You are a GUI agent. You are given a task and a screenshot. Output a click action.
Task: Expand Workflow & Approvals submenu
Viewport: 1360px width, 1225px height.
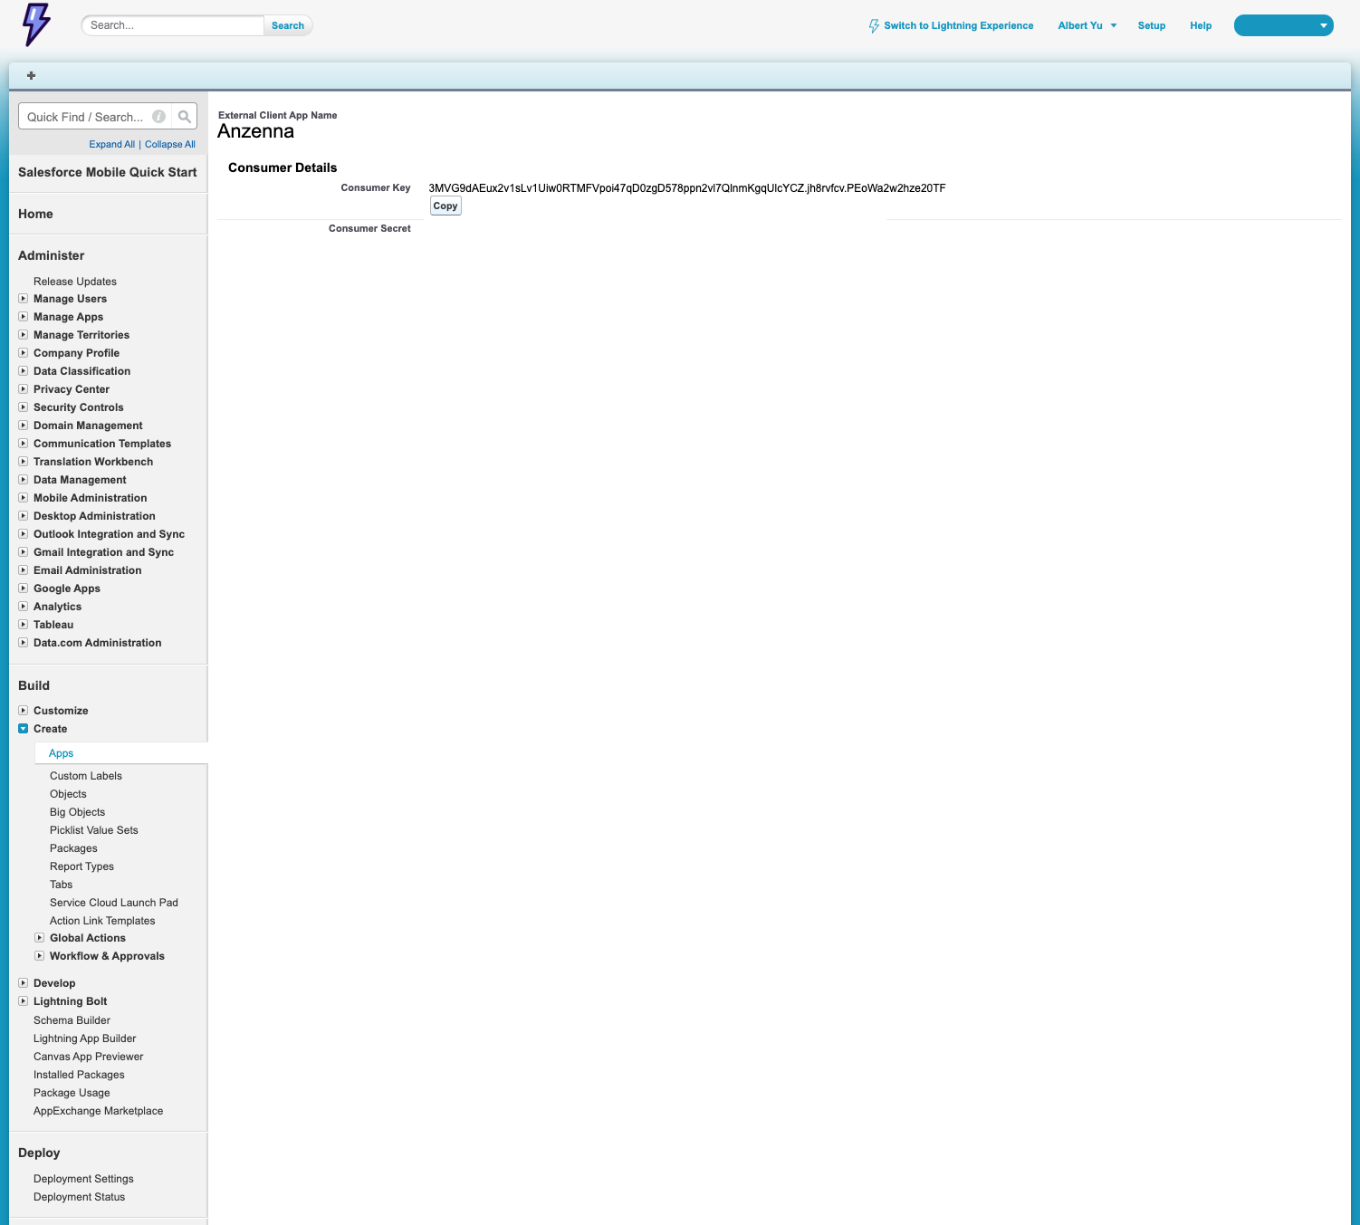[x=40, y=956]
